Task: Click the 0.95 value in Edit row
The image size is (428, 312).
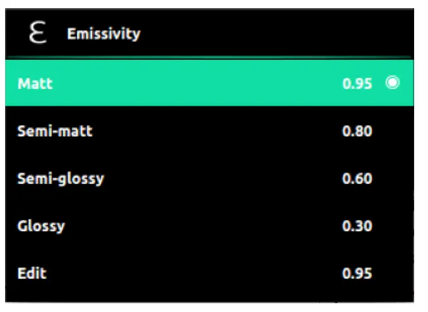Action: [x=357, y=274]
